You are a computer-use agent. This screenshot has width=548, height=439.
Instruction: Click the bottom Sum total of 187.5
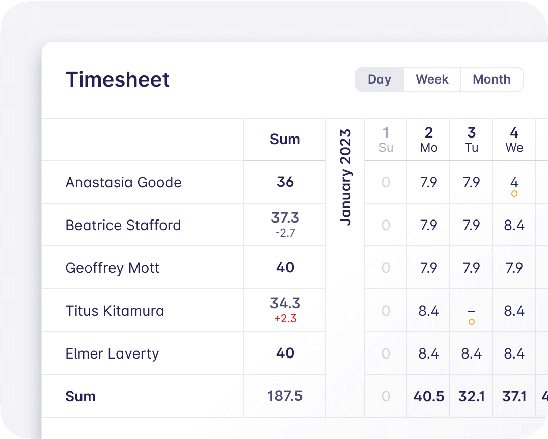pyautogui.click(x=284, y=396)
